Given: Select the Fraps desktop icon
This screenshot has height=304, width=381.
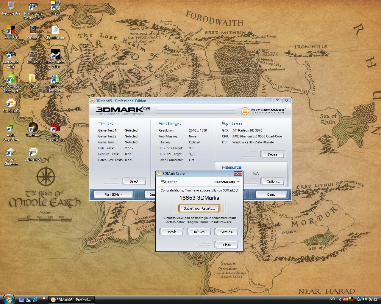Looking at the screenshot, I should pos(55,8).
